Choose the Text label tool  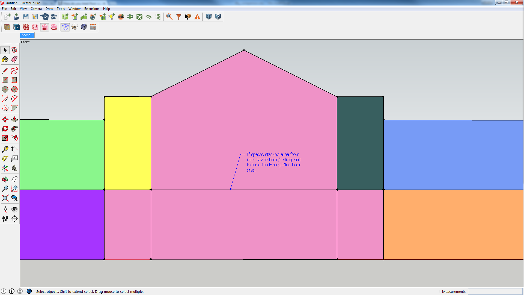pyautogui.click(x=14, y=158)
